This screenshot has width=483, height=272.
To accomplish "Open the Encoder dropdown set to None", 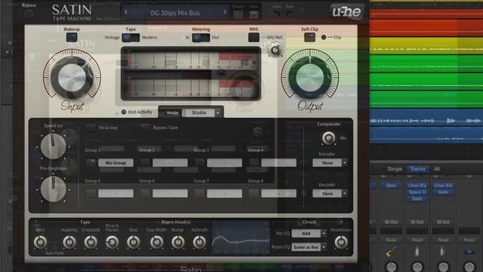I will 330,162.
